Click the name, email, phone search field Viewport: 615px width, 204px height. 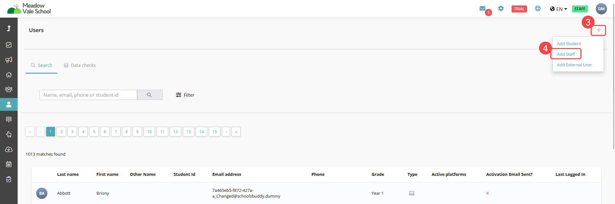88,95
